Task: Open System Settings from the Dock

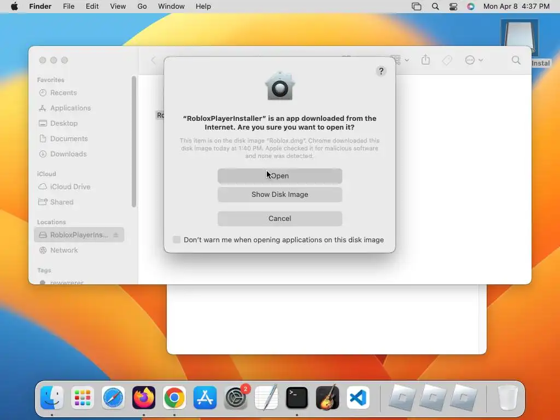Action: point(236,398)
